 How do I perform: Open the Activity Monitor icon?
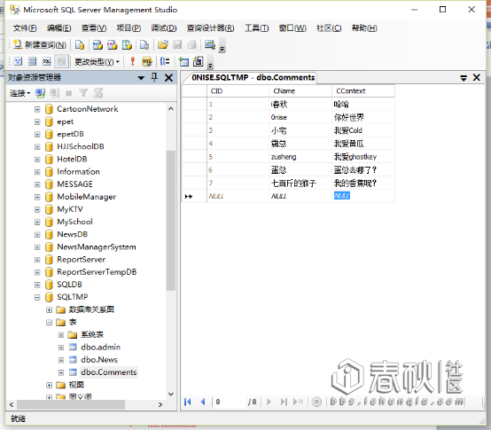pos(210,45)
